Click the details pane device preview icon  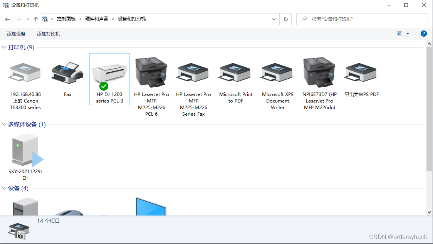[x=19, y=232]
